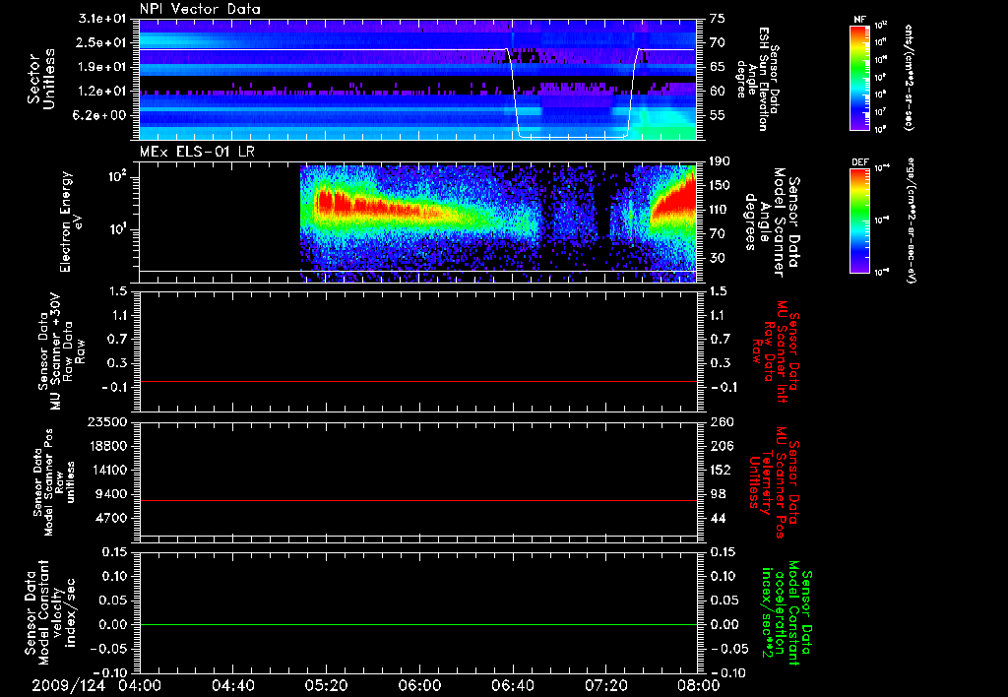
Task: Click the '1.9e+01' sector tick value
Action: 102,67
